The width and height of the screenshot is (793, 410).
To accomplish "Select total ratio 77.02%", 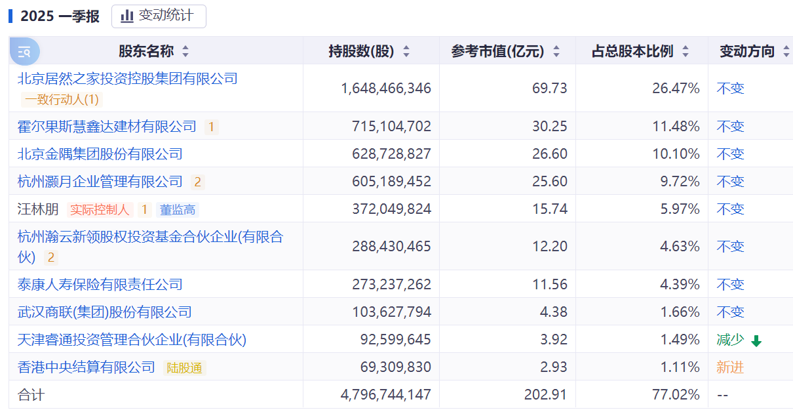I will click(676, 395).
